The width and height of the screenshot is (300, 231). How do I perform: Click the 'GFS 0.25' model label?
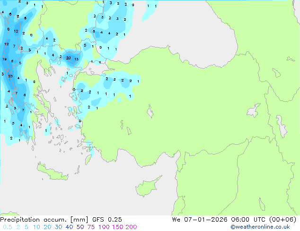[x=107, y=220]
